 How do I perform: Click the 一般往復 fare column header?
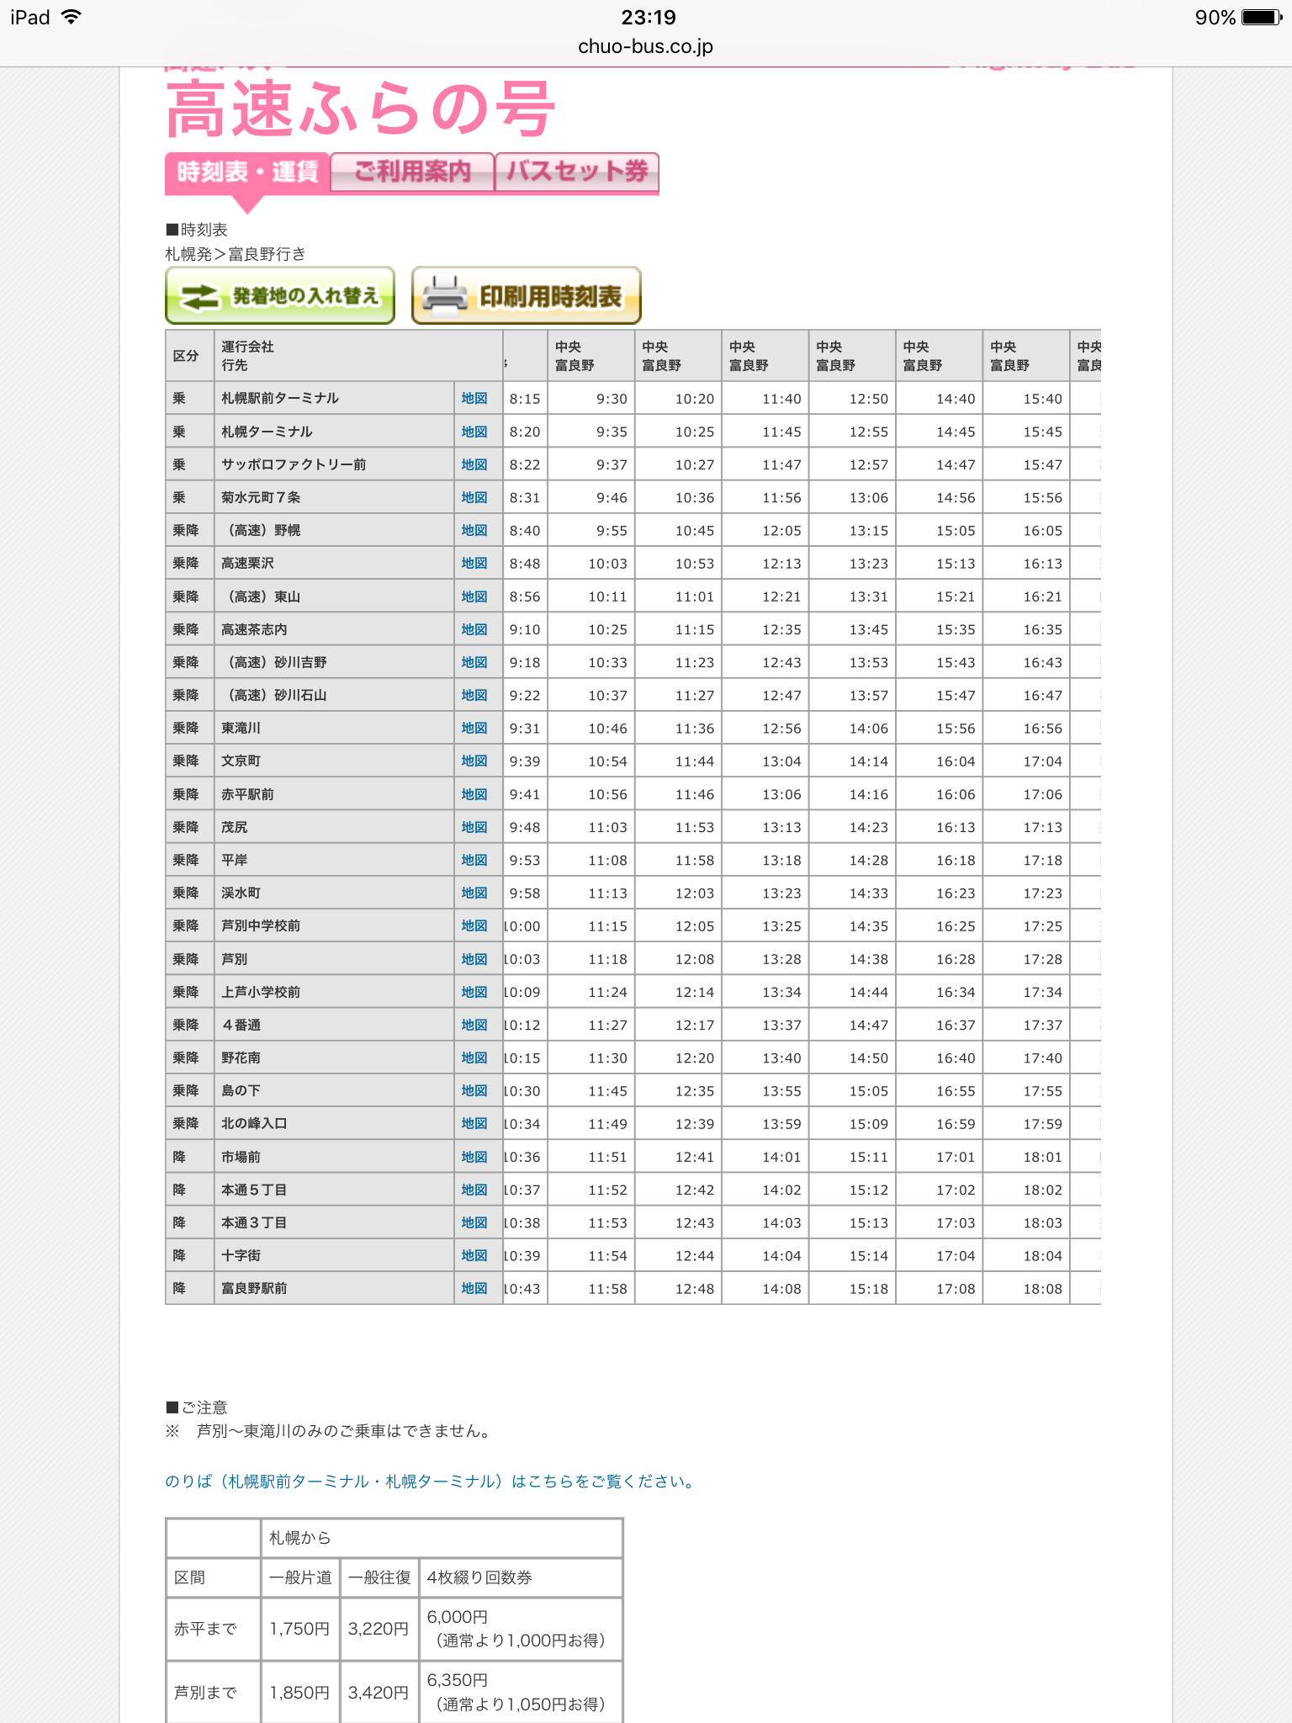click(x=379, y=1577)
